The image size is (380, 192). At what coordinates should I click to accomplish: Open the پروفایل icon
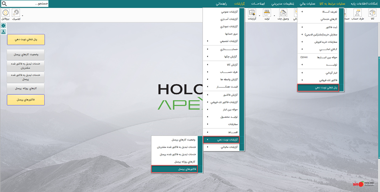tap(5, 13)
